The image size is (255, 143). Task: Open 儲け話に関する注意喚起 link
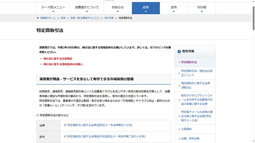click(x=58, y=59)
